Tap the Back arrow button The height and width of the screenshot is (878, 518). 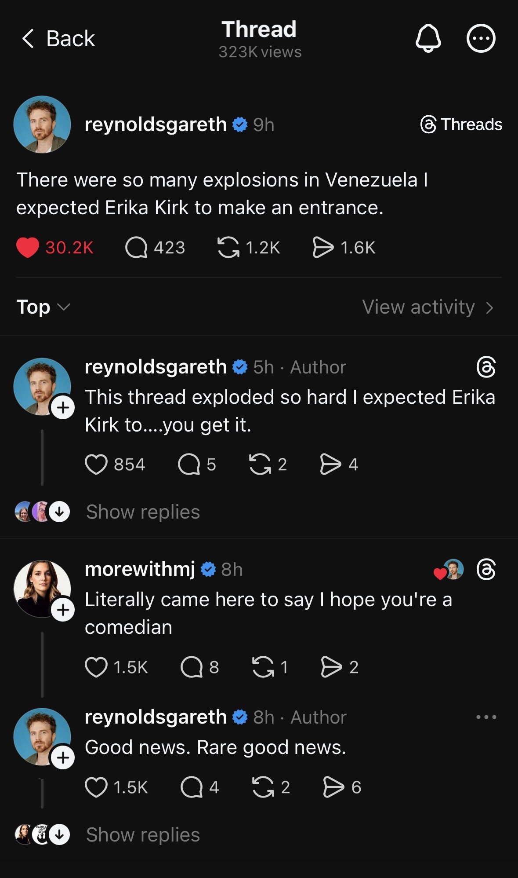(x=58, y=39)
